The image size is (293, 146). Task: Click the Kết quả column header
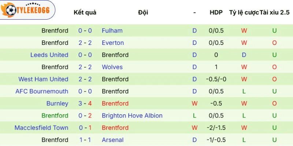coord(85,12)
